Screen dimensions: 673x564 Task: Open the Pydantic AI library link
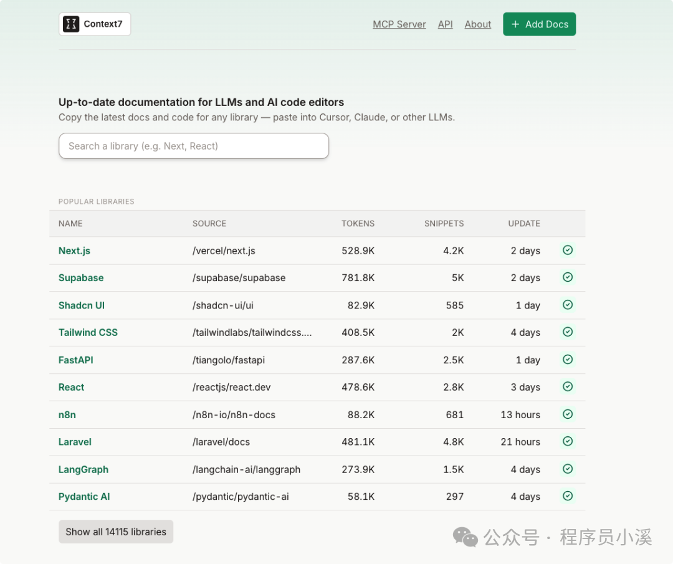[x=84, y=497]
